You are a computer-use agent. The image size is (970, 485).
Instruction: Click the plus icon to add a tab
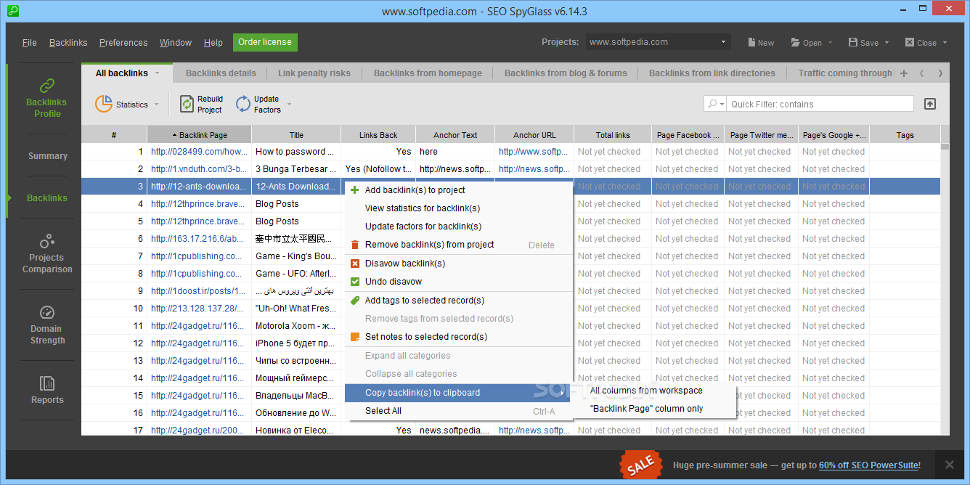click(904, 73)
